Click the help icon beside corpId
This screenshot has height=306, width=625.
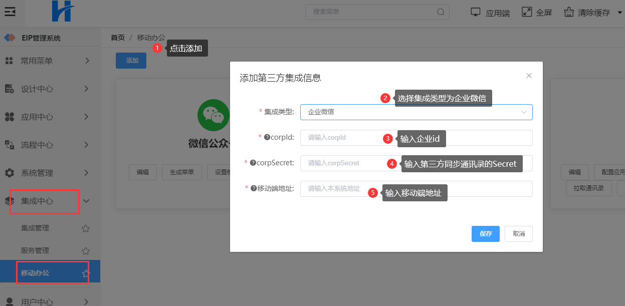267,137
